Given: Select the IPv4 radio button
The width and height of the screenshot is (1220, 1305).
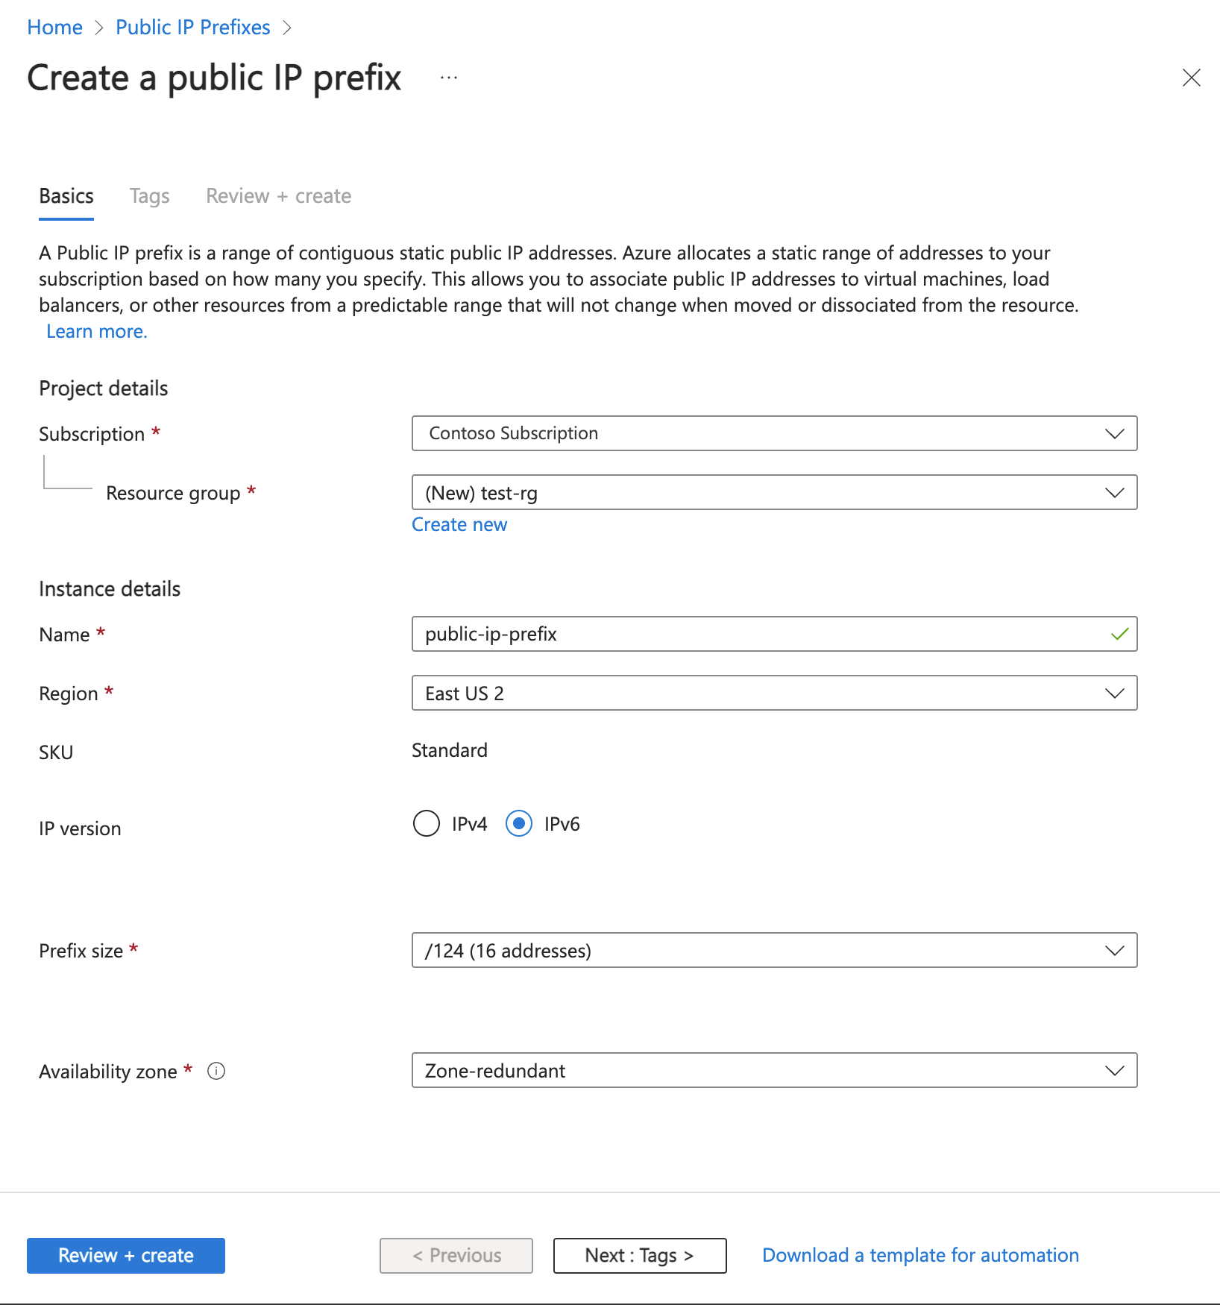Looking at the screenshot, I should [x=426, y=824].
